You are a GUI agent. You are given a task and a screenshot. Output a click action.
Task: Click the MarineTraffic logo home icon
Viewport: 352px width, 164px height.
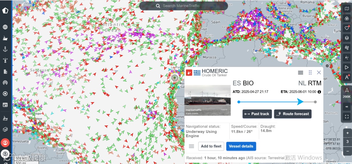pyautogui.click(x=5, y=11)
